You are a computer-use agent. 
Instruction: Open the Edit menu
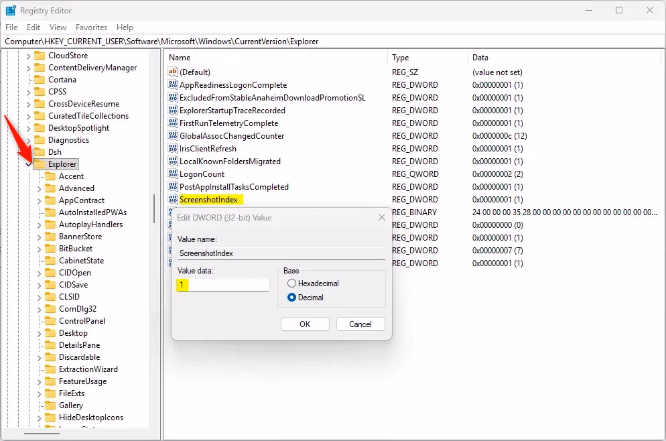[34, 27]
